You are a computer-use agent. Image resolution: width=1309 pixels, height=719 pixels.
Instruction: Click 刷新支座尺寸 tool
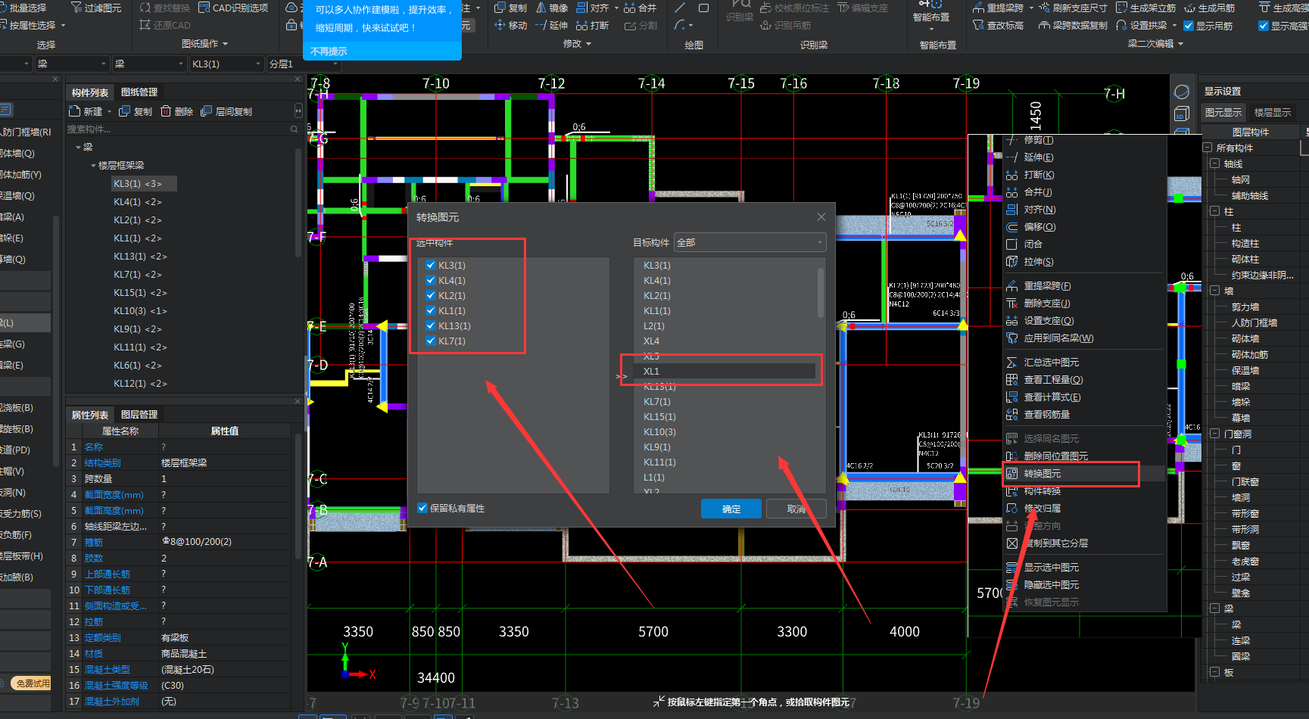pos(1073,8)
